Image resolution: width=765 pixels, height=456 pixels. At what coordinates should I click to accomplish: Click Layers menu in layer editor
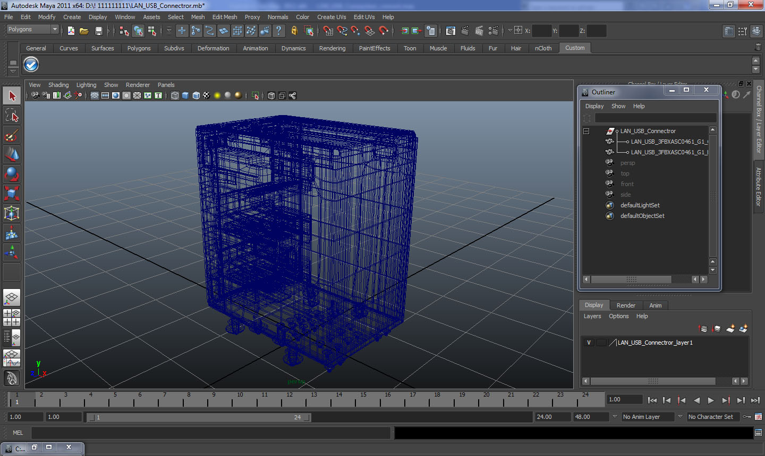pos(592,316)
